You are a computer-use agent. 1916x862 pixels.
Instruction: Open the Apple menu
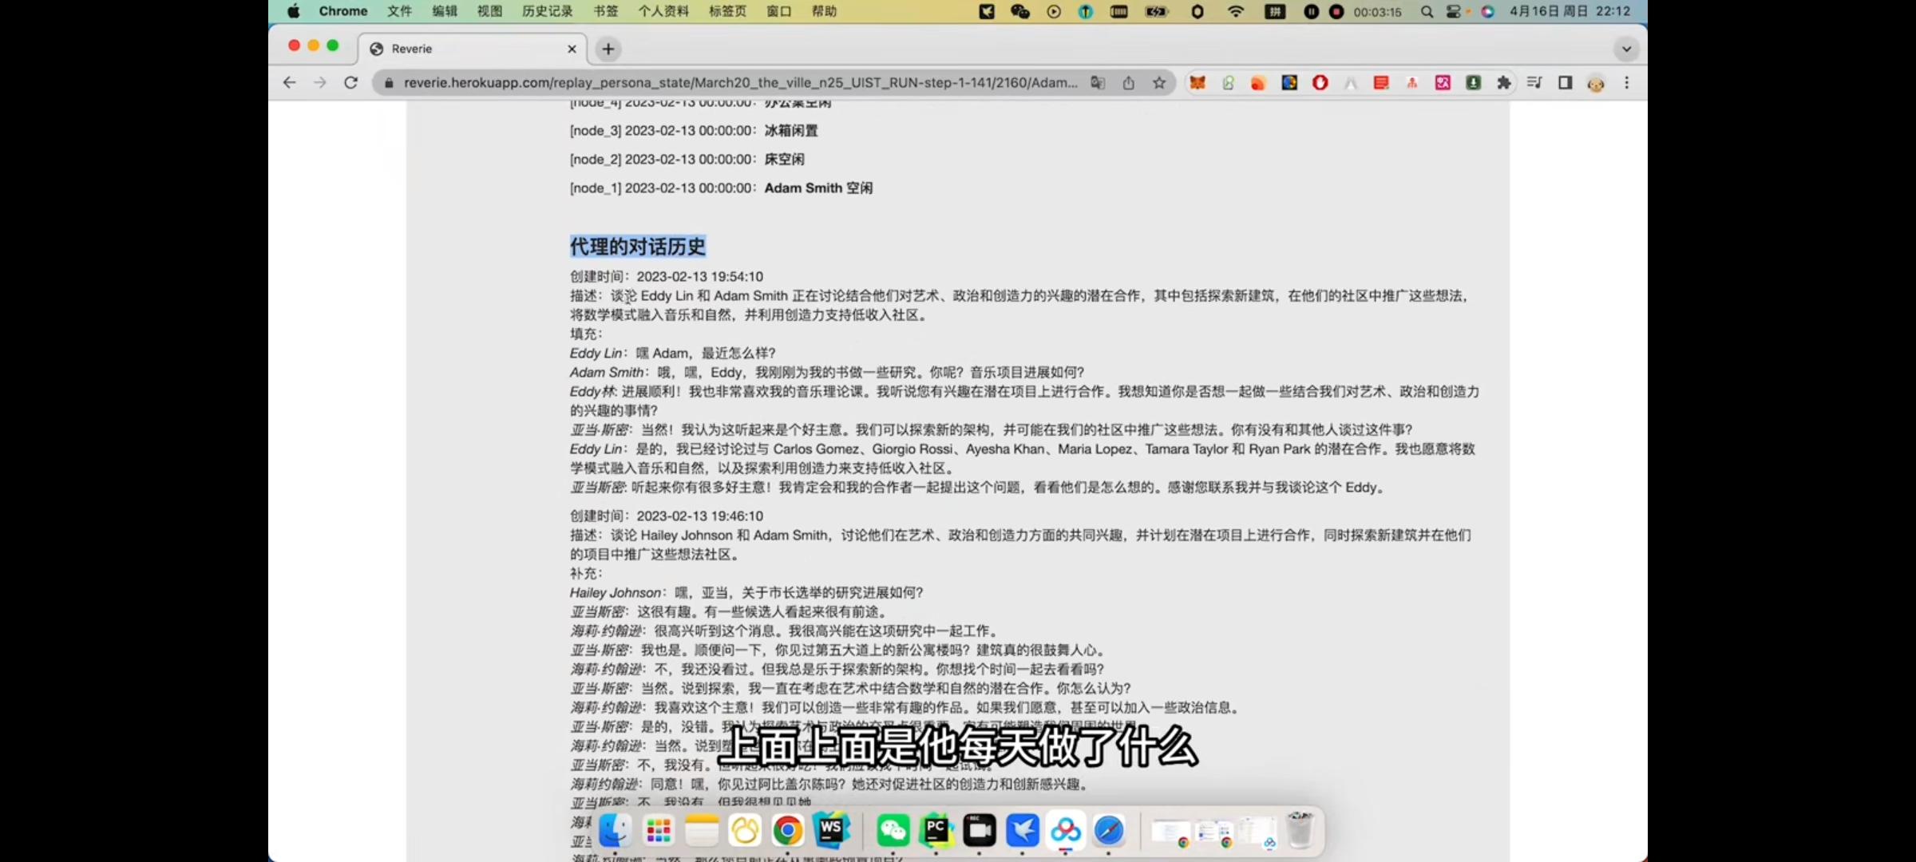293,11
